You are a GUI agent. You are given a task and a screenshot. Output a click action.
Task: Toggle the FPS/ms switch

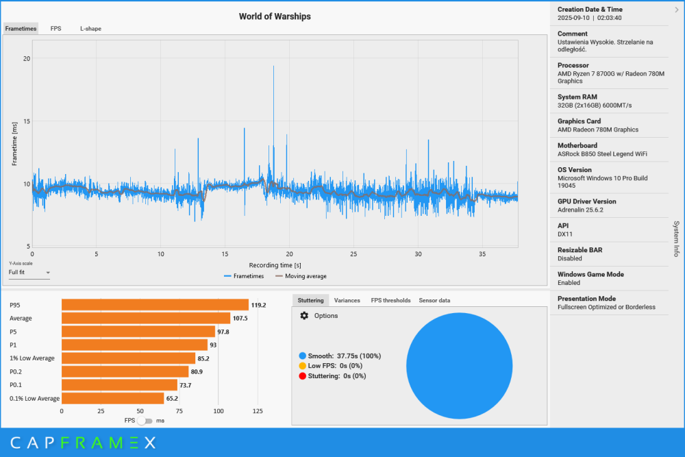point(145,421)
